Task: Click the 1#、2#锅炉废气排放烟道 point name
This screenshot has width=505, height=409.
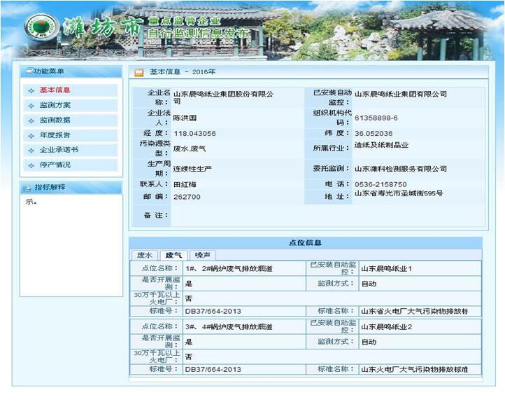Action: coord(228,268)
